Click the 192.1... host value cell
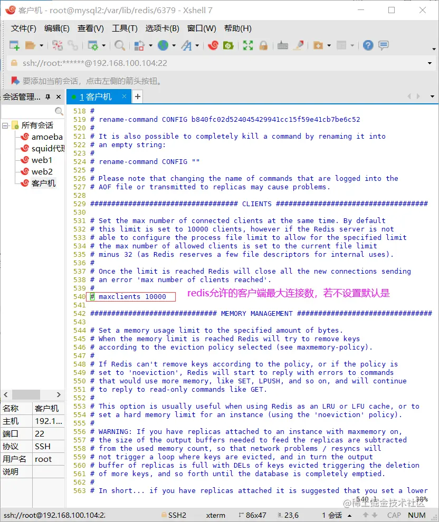The width and height of the screenshot is (439, 522). pos(49,421)
